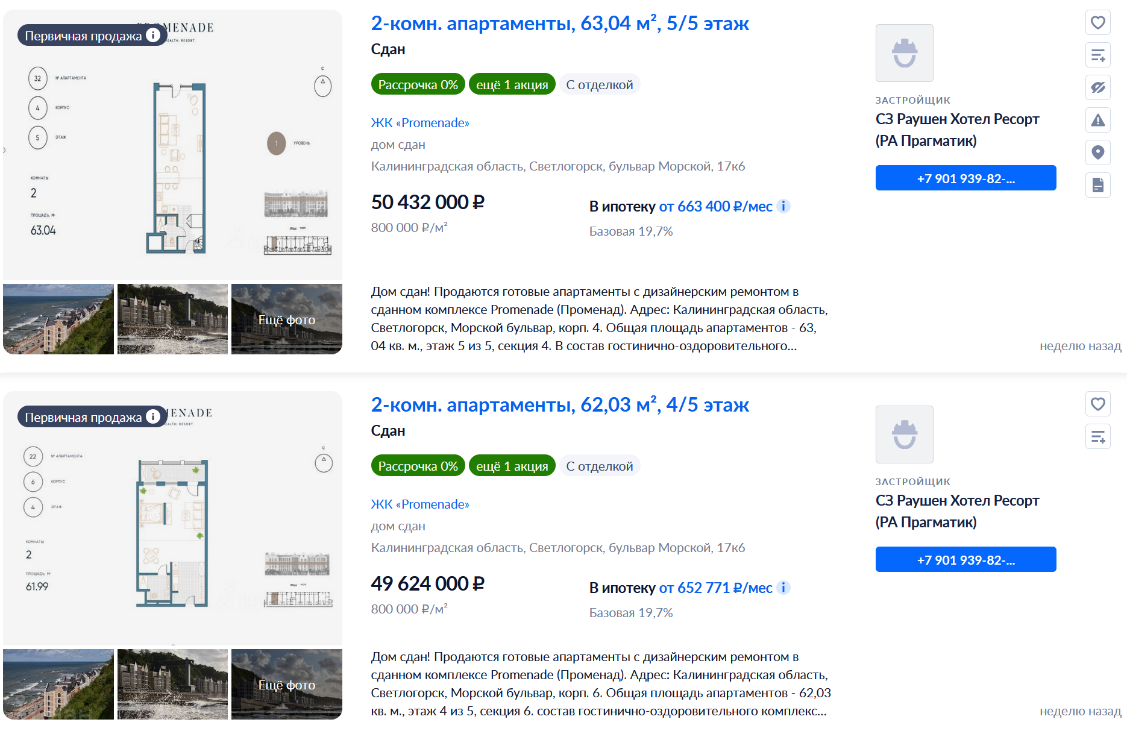Viewport: 1127px width, 731px height.
Task: Open 62,03 м² apartment listing title
Action: (559, 405)
